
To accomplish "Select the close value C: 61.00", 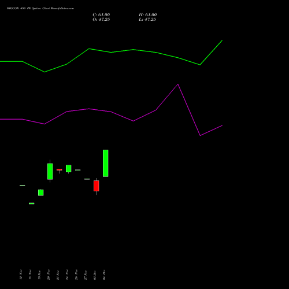I will pos(101,15).
